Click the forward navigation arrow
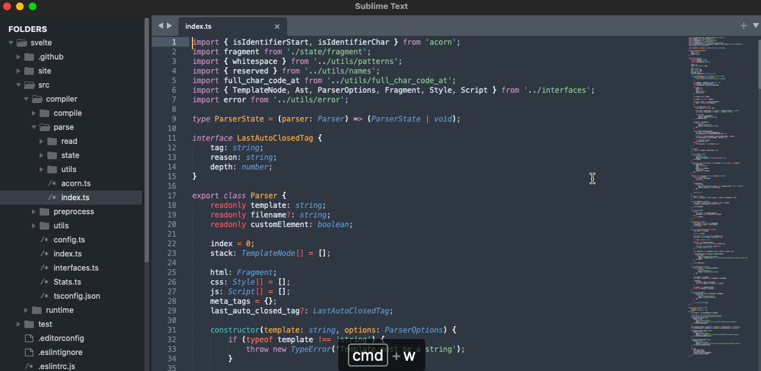This screenshot has height=371, width=761. pos(169,26)
